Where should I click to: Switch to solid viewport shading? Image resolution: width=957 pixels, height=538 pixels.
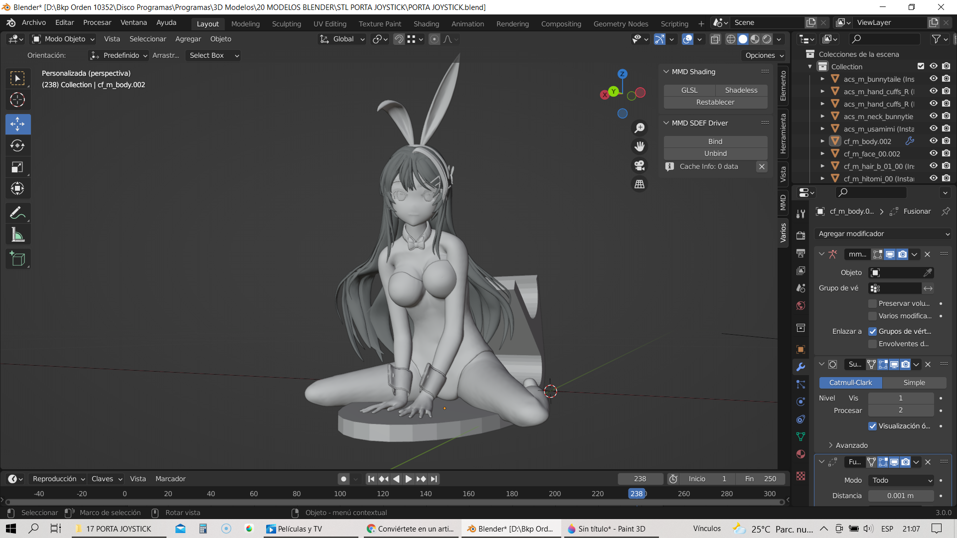743,39
